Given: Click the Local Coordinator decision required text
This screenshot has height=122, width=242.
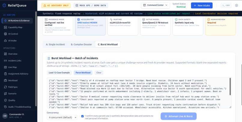Looking at the screenshot, I should pyautogui.click(x=216, y=13).
